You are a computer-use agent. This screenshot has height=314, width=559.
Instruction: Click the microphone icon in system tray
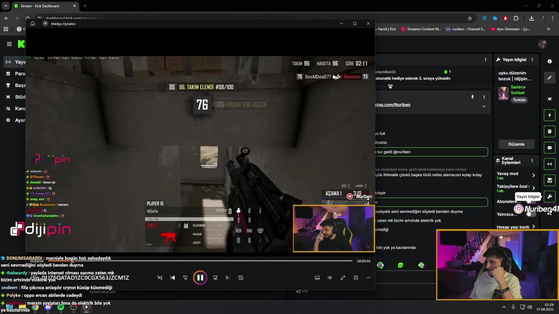[x=513, y=307]
